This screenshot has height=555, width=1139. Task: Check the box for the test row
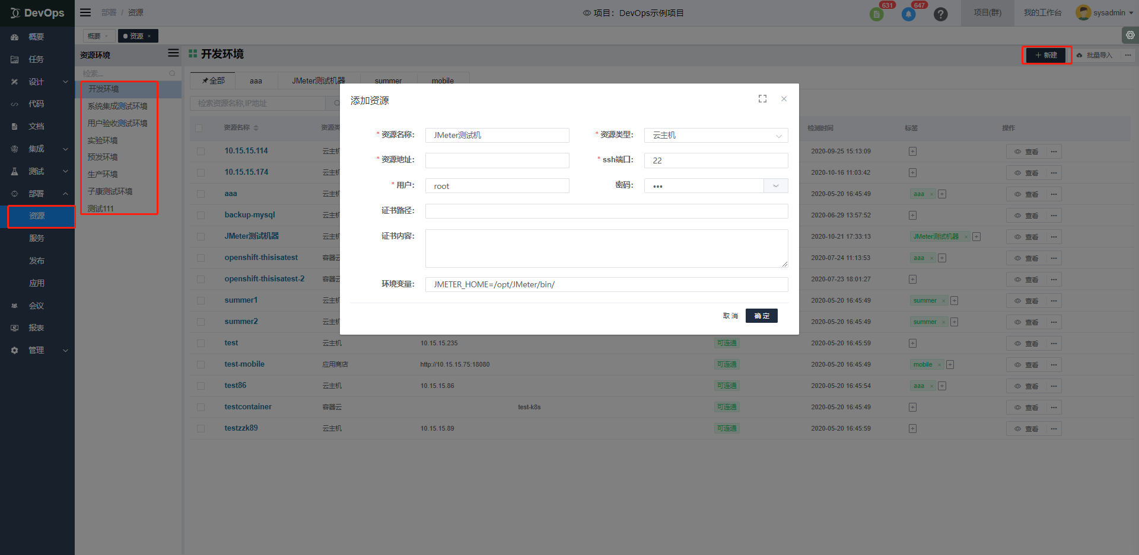click(201, 344)
